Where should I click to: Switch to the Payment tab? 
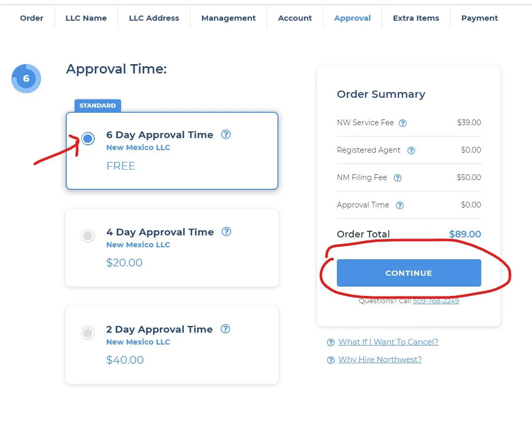tap(479, 18)
